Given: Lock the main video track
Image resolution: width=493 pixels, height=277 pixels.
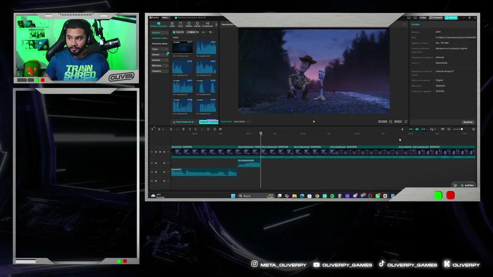Looking at the screenshot, I should click(x=156, y=152).
